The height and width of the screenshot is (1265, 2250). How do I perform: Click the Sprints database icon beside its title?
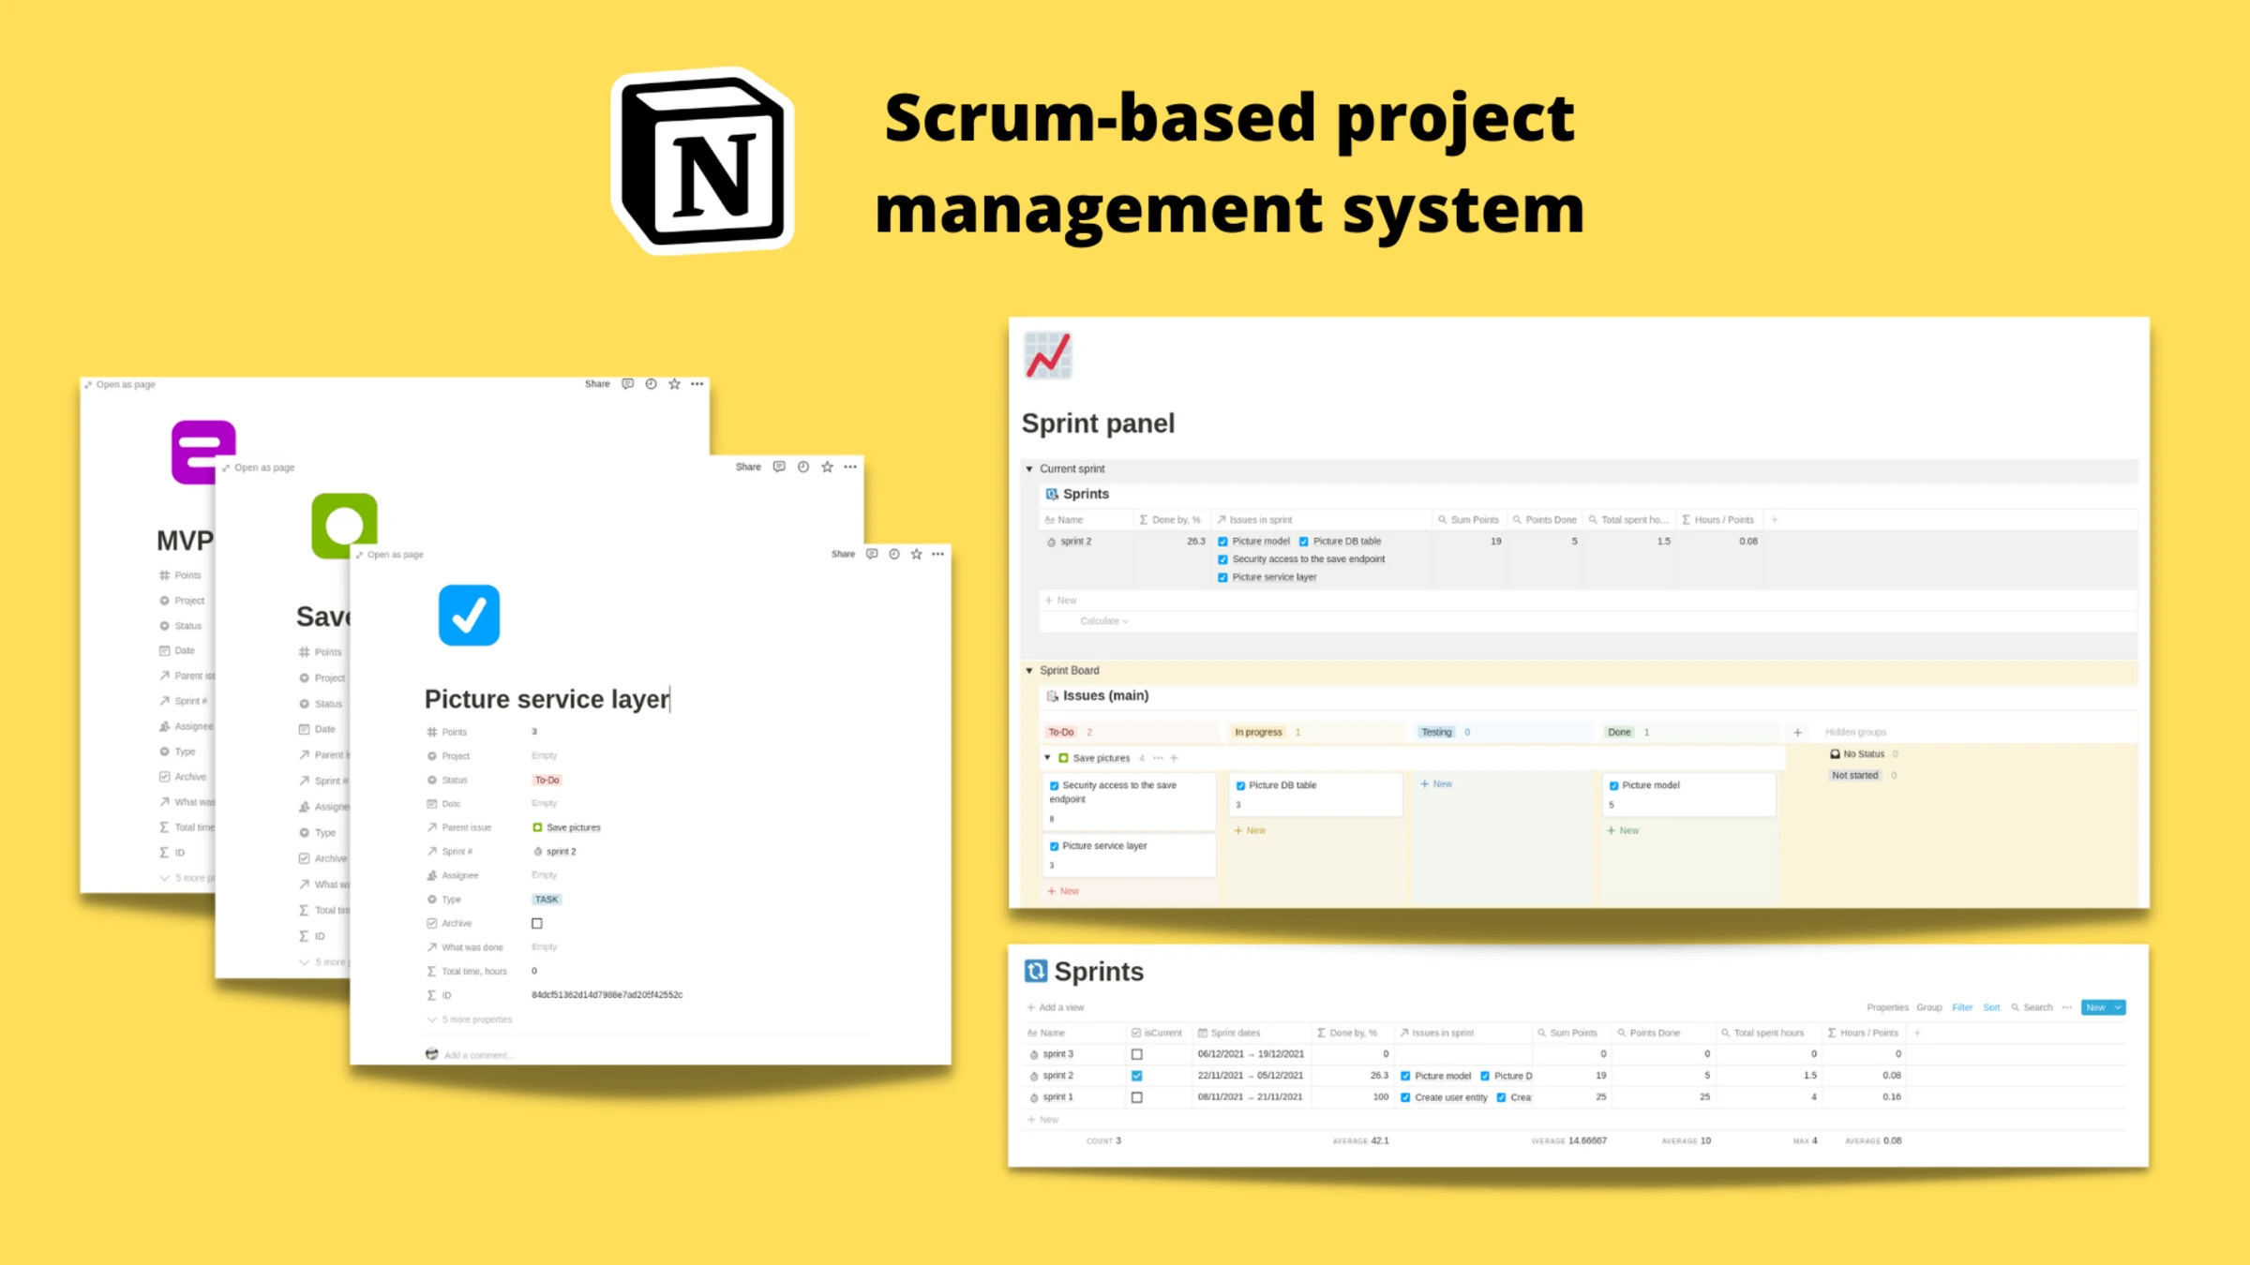1035,972
